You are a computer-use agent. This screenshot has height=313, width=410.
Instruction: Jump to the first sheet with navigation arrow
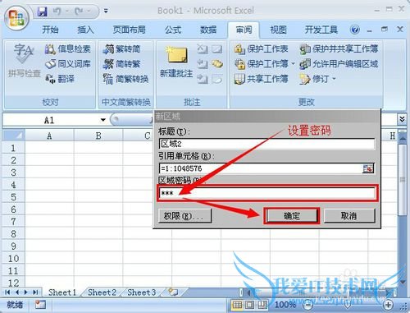point(7,292)
